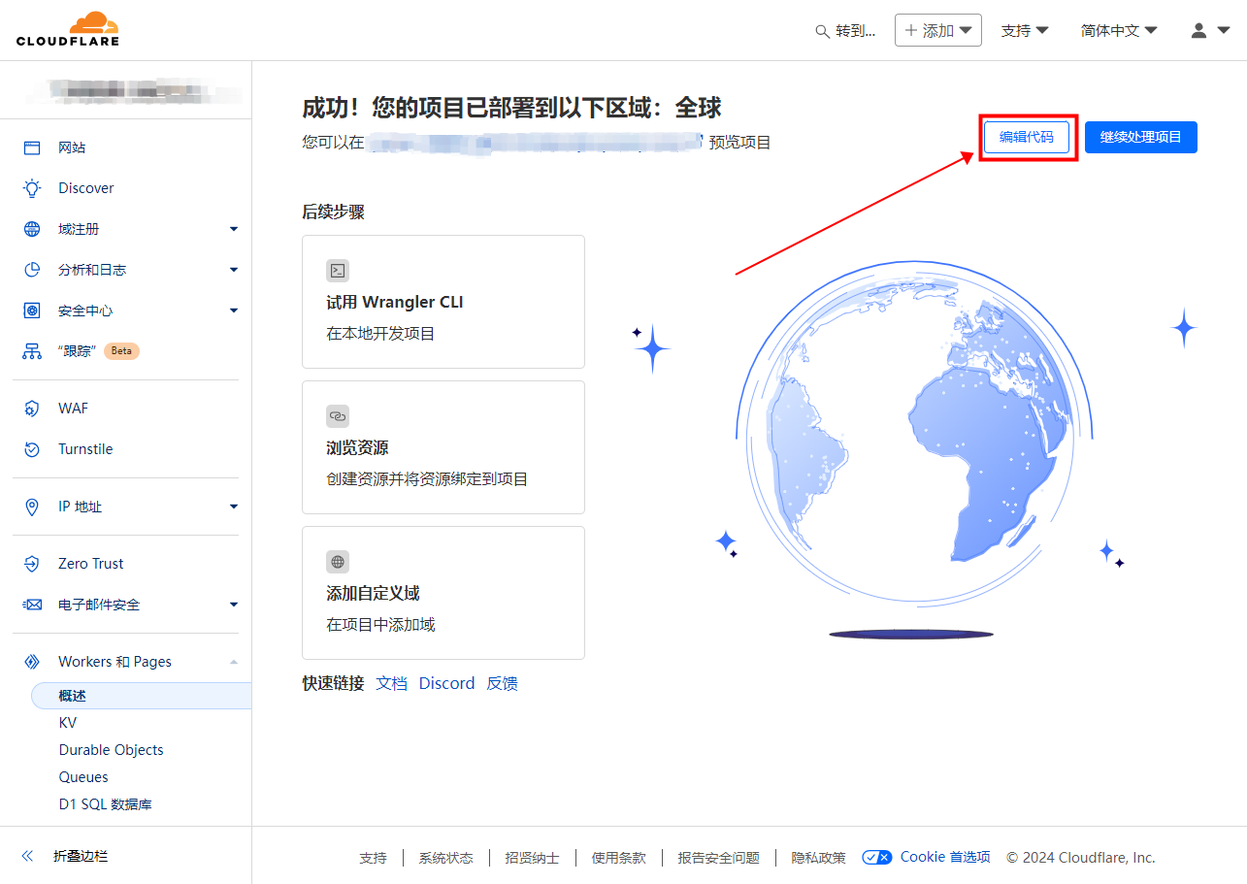This screenshot has height=884, width=1247.
Task: Open the 反馈 quick link
Action: (502, 683)
